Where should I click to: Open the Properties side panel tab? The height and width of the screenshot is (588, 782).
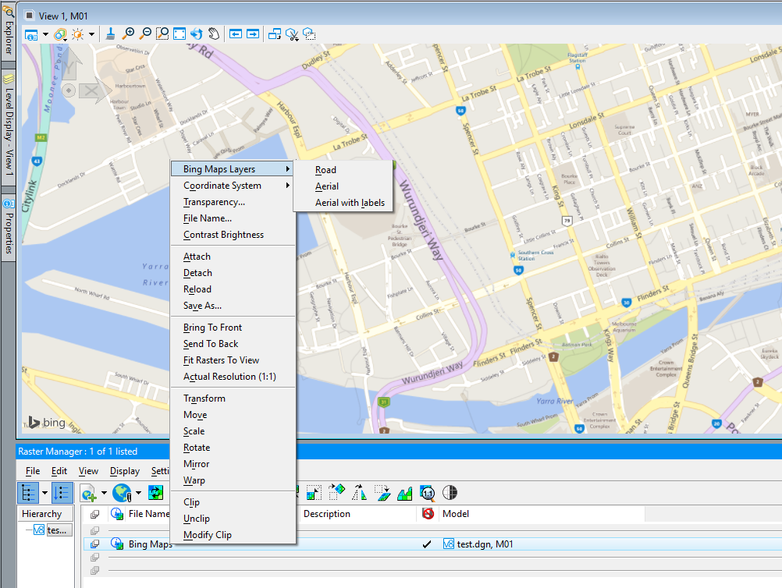[x=9, y=226]
